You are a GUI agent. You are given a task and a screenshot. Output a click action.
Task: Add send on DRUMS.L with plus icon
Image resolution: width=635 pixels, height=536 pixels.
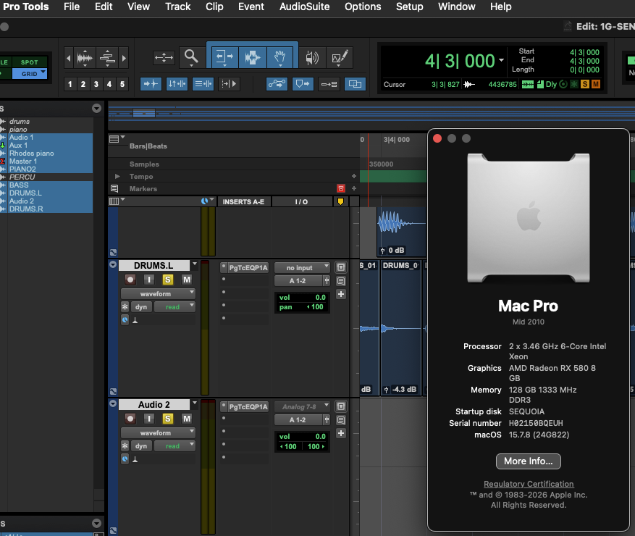tap(341, 294)
